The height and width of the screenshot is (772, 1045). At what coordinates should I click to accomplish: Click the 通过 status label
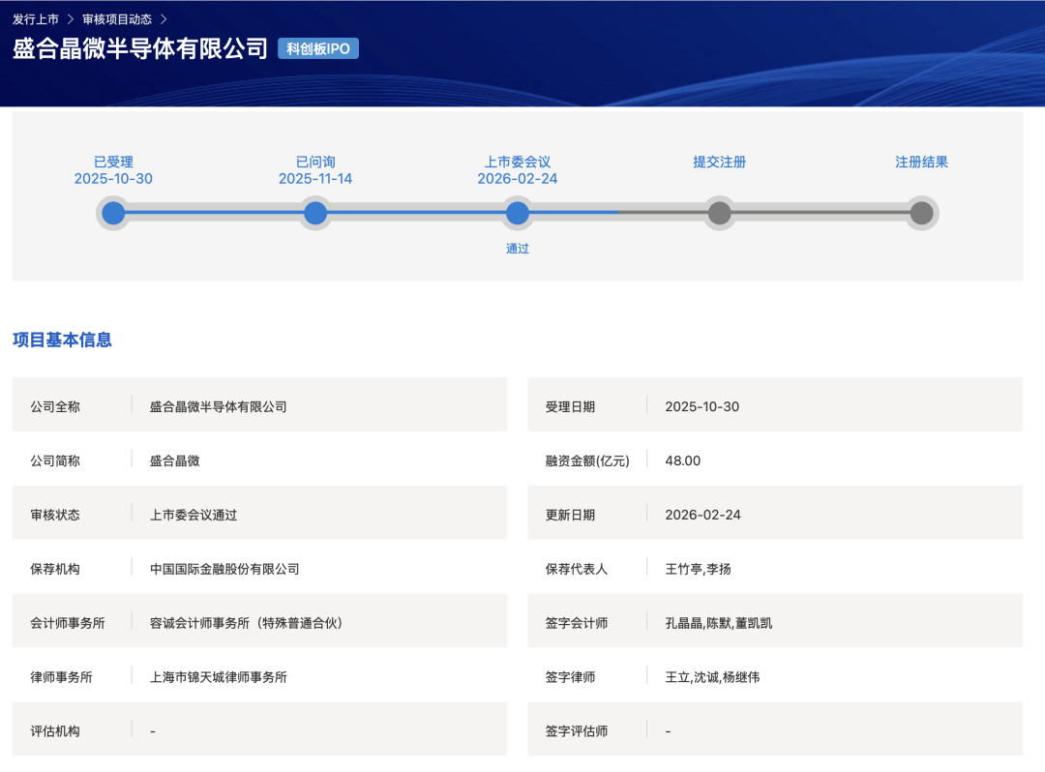point(518,249)
